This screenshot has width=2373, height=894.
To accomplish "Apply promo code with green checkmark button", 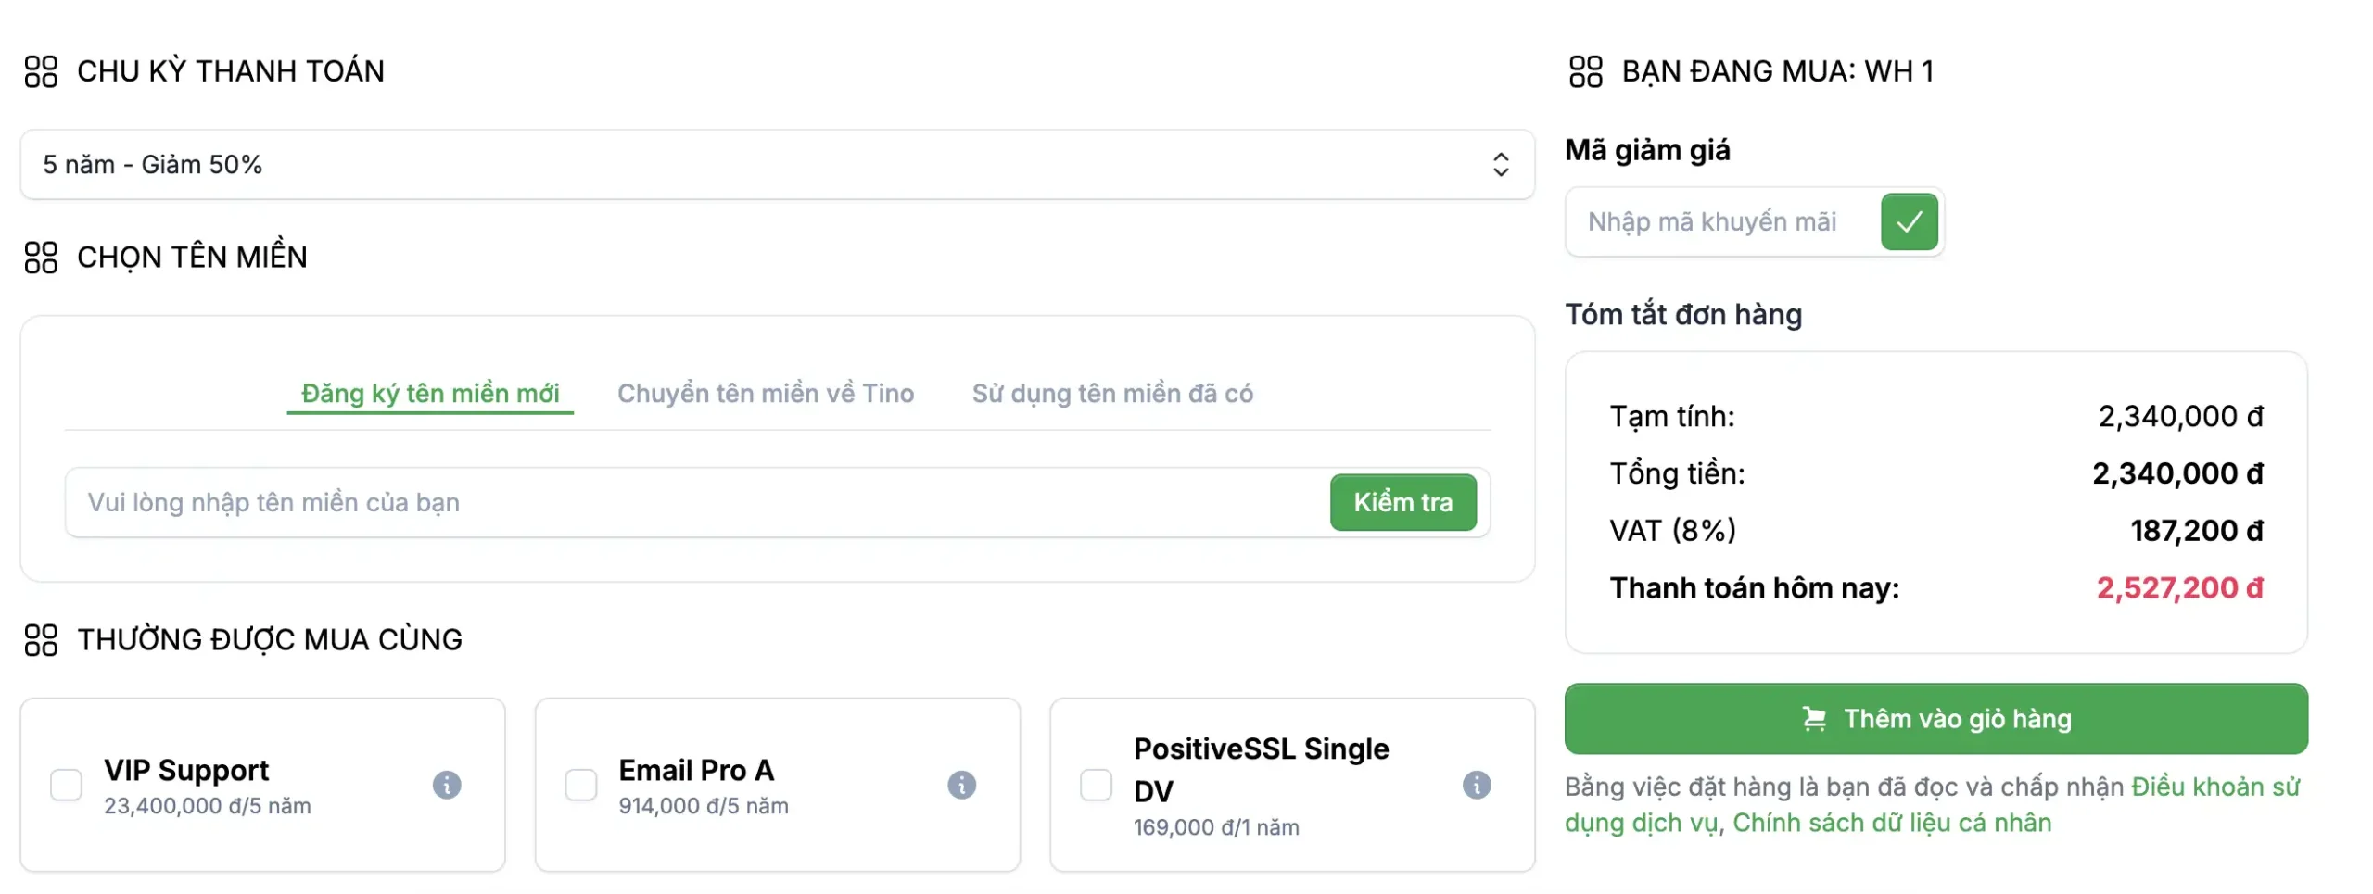I will point(1909,221).
